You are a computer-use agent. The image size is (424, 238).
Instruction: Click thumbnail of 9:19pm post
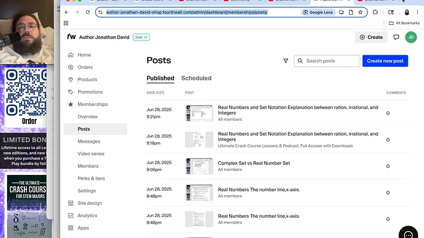coord(199,140)
